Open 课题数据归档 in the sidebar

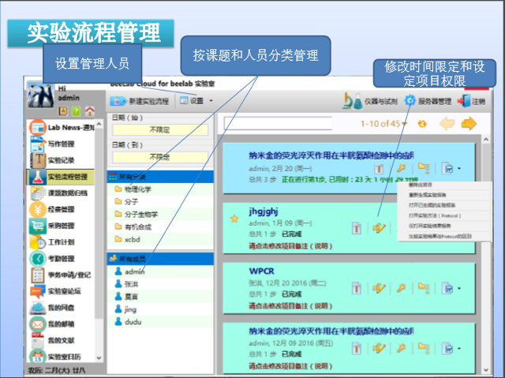[62, 193]
